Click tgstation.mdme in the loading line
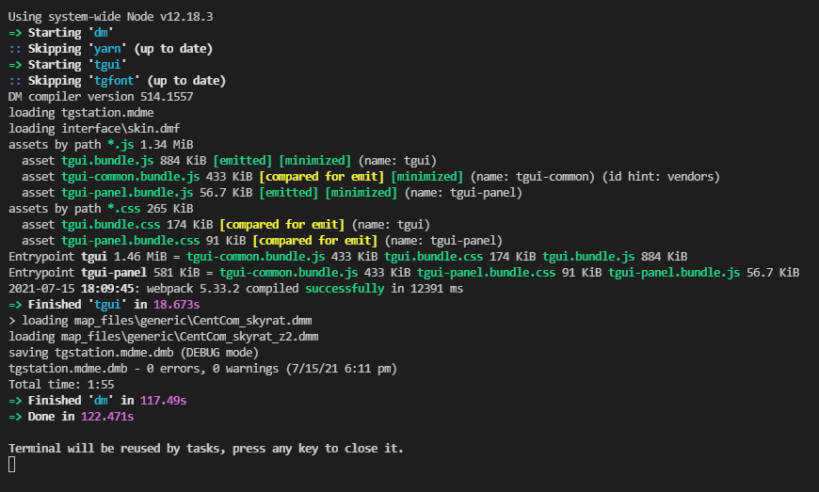Viewport: 819px width, 492px height. (102, 113)
